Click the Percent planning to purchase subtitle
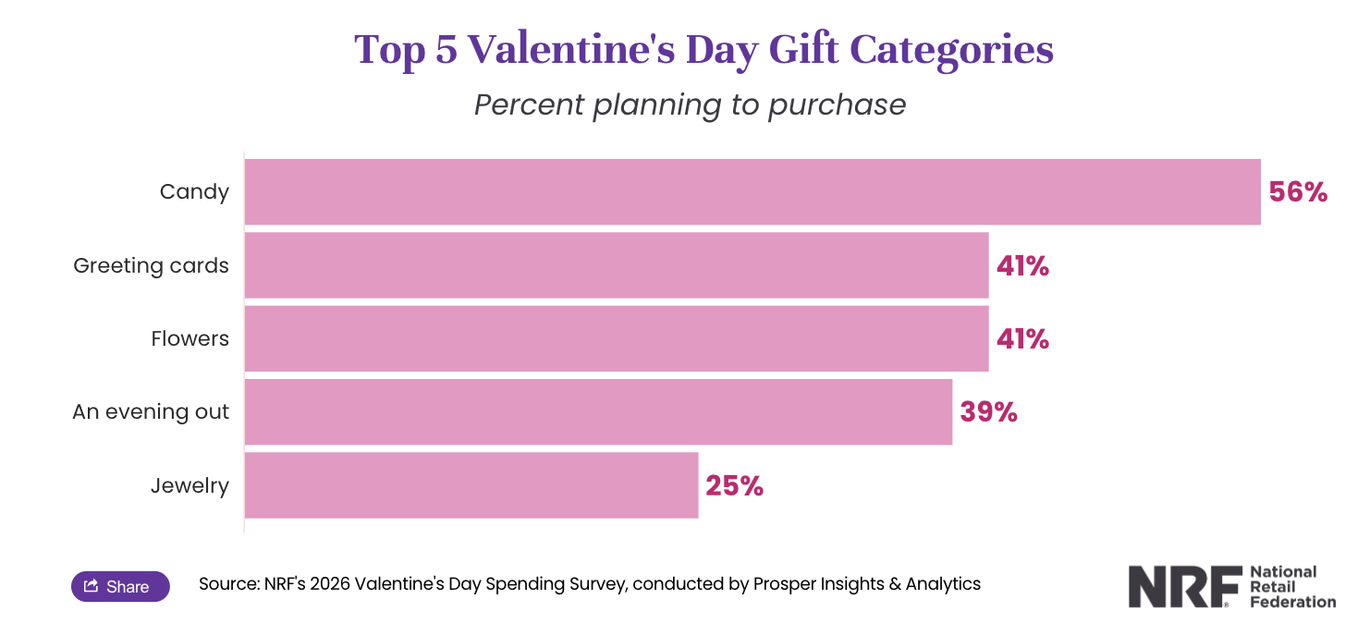Screen dimensions: 1370x636 click(x=690, y=104)
